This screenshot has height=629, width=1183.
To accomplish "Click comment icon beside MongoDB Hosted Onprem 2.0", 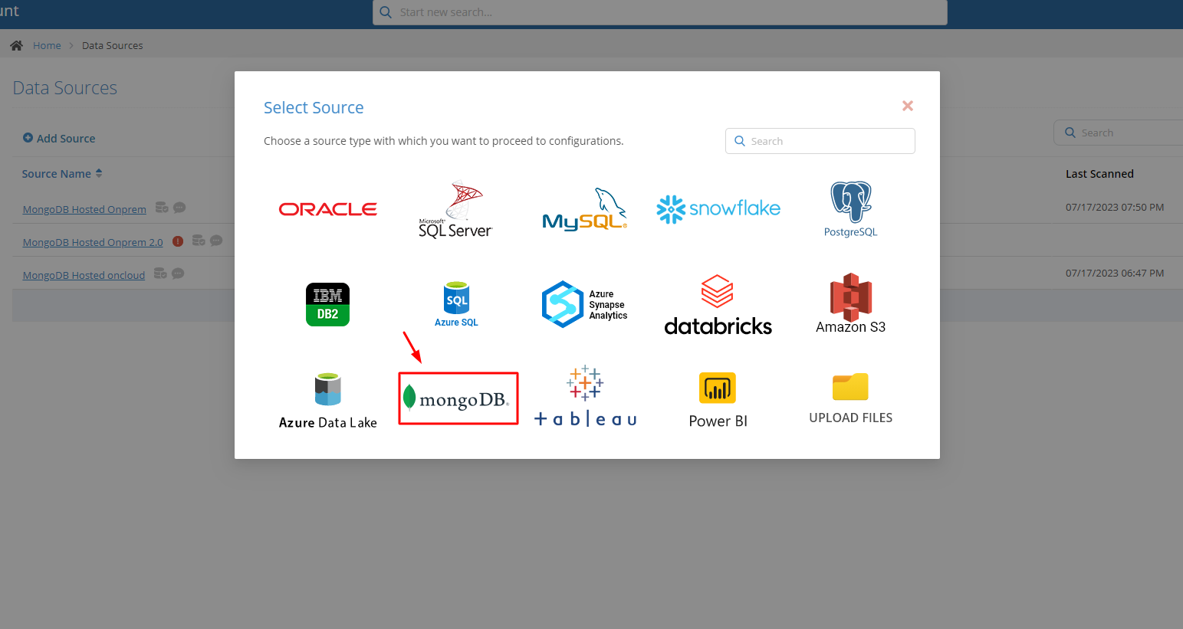I will coord(216,241).
